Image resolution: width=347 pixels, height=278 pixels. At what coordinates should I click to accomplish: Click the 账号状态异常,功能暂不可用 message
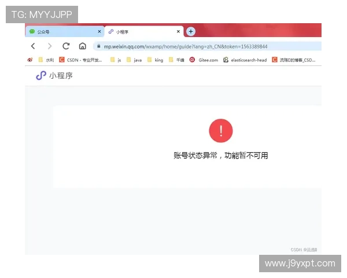coord(221,155)
